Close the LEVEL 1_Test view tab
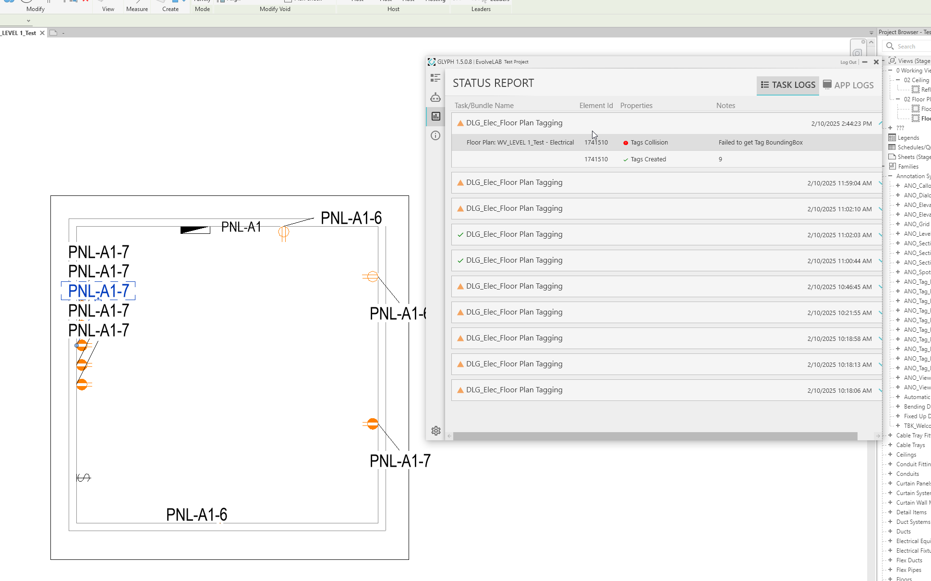This screenshot has height=581, width=931. point(42,33)
